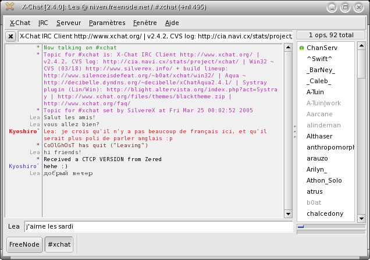Select away user b0at
The image size is (370, 260).
tap(314, 202)
